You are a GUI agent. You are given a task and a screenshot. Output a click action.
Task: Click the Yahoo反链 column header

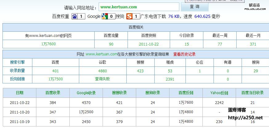pos(219,93)
